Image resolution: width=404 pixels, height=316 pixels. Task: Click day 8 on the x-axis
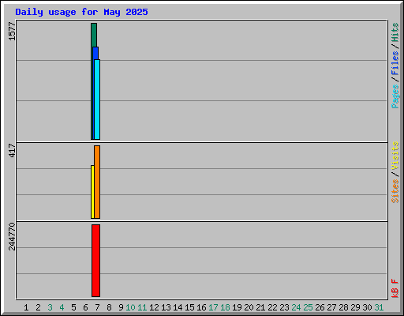(x=109, y=307)
